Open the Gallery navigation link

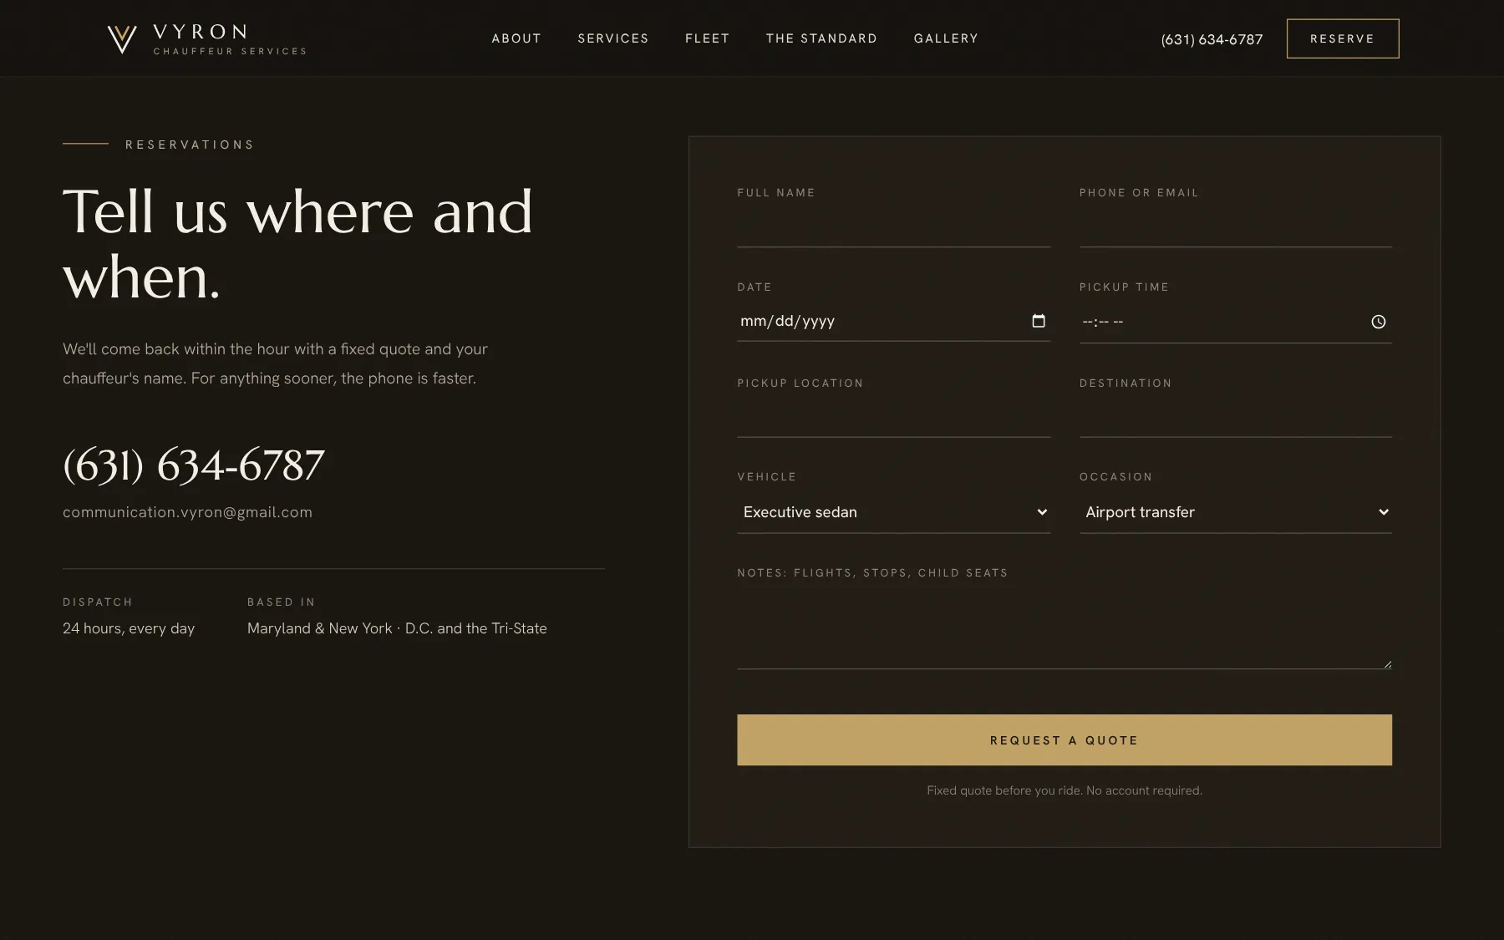pyautogui.click(x=946, y=38)
